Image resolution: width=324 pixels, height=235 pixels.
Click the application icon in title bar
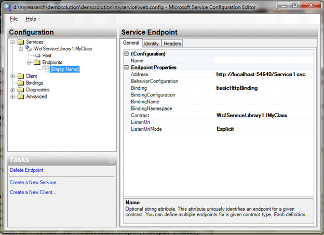click(x=8, y=7)
